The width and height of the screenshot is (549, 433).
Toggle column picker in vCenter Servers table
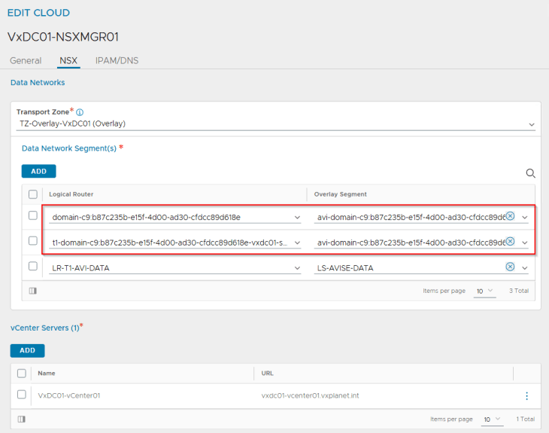click(x=21, y=419)
